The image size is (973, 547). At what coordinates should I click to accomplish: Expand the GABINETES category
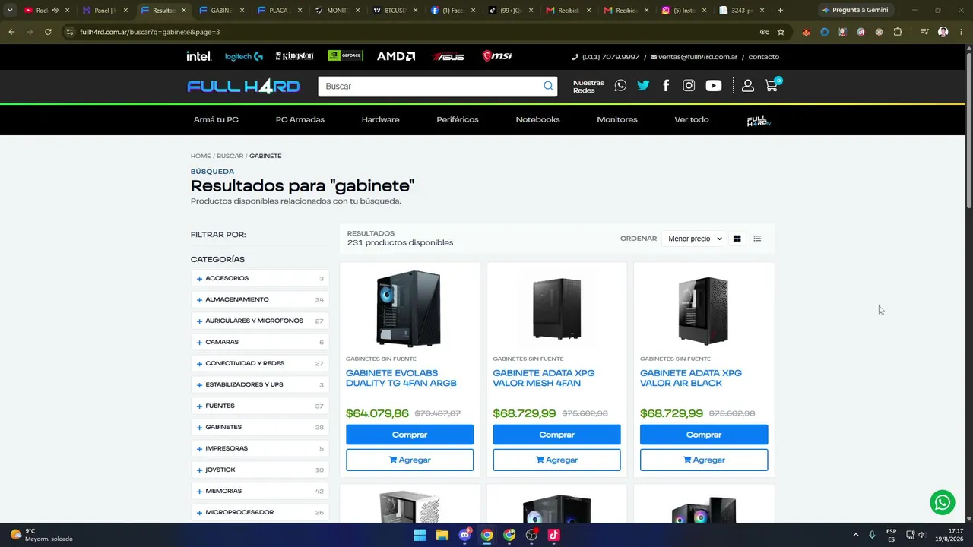pos(260,427)
